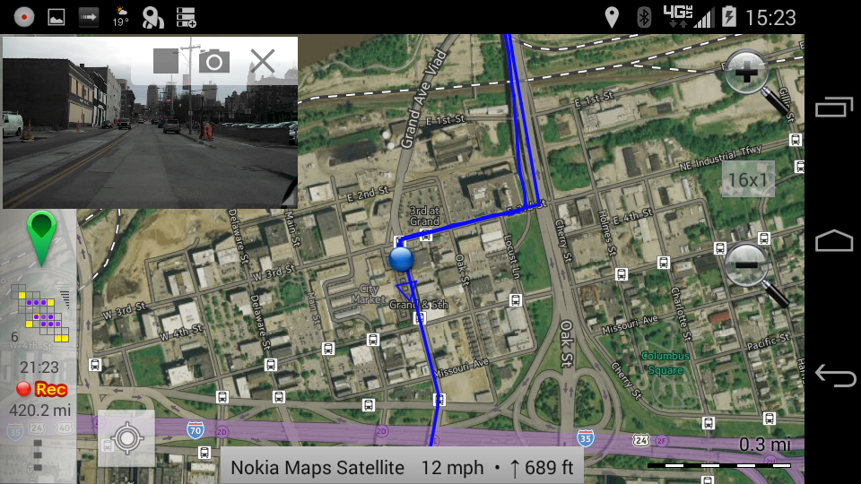Image resolution: width=861 pixels, height=484 pixels.
Task: Close the camera preview overlay
Action: click(263, 61)
